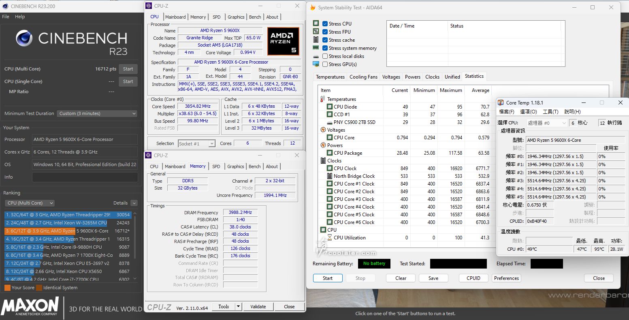Open the CPU (Multi Core) ranking dropdown
The image size is (629, 320).
click(30, 203)
